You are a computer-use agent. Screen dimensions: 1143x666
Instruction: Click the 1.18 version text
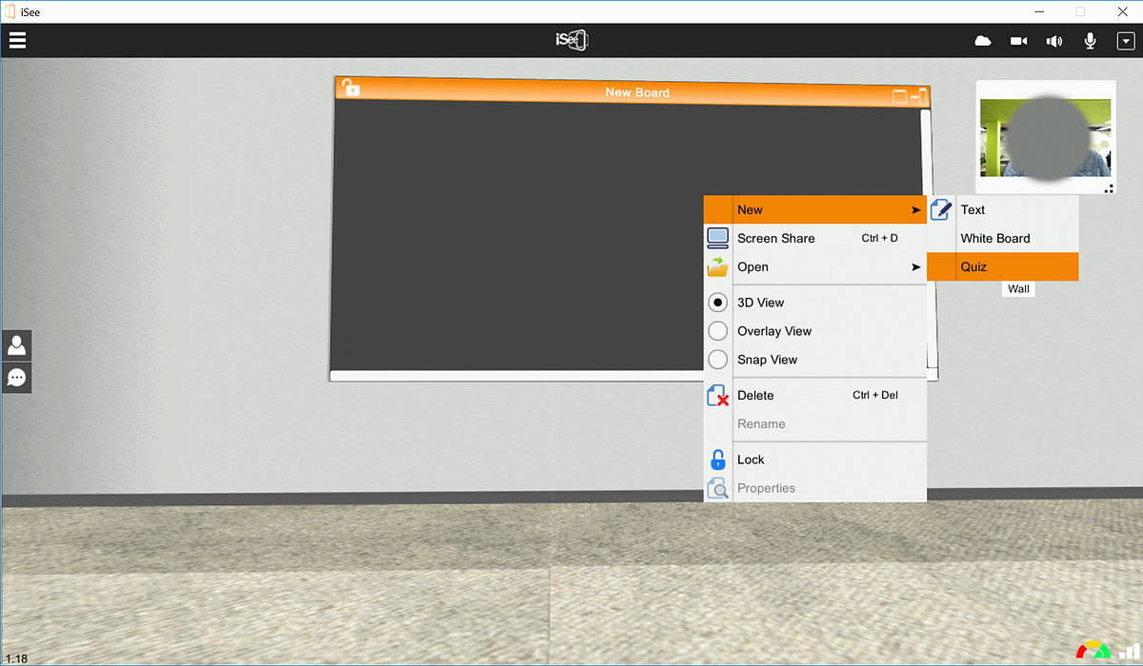click(16, 658)
